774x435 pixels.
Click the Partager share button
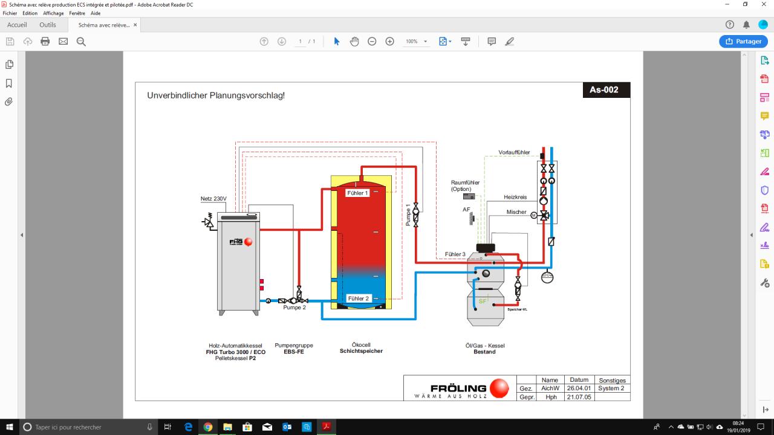pos(743,42)
